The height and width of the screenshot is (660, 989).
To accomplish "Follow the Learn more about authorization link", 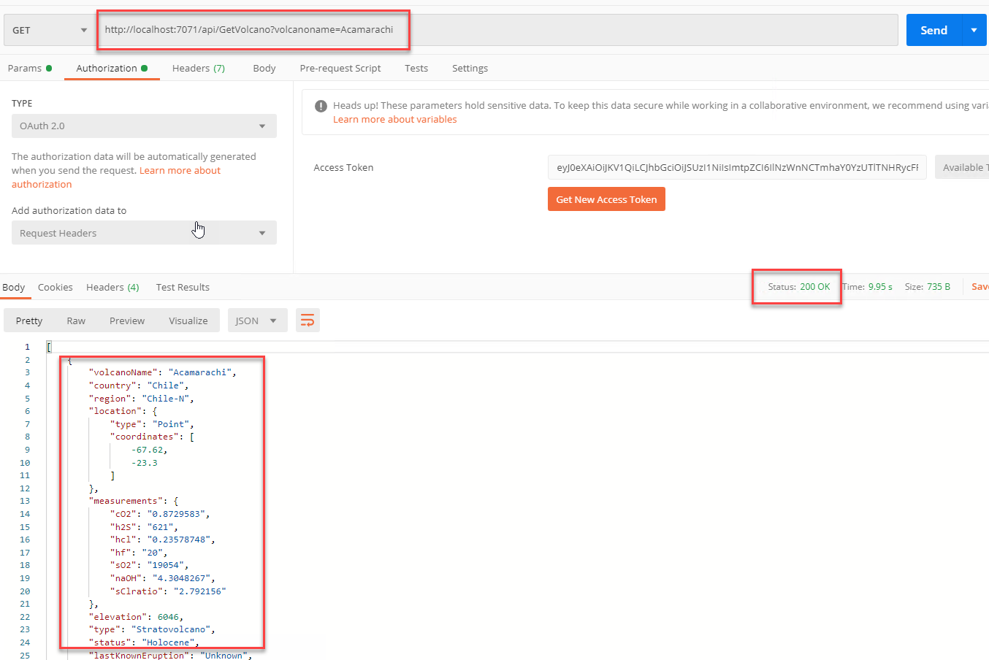I will pyautogui.click(x=116, y=177).
